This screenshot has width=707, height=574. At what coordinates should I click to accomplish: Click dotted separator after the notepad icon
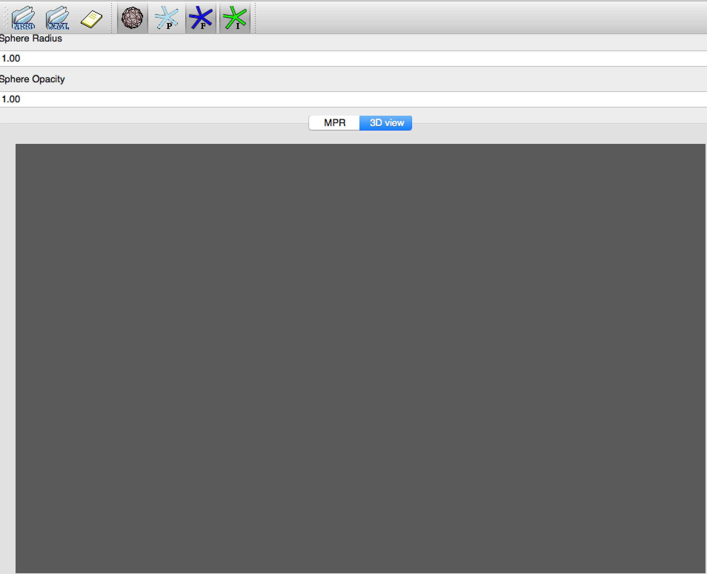(x=112, y=18)
